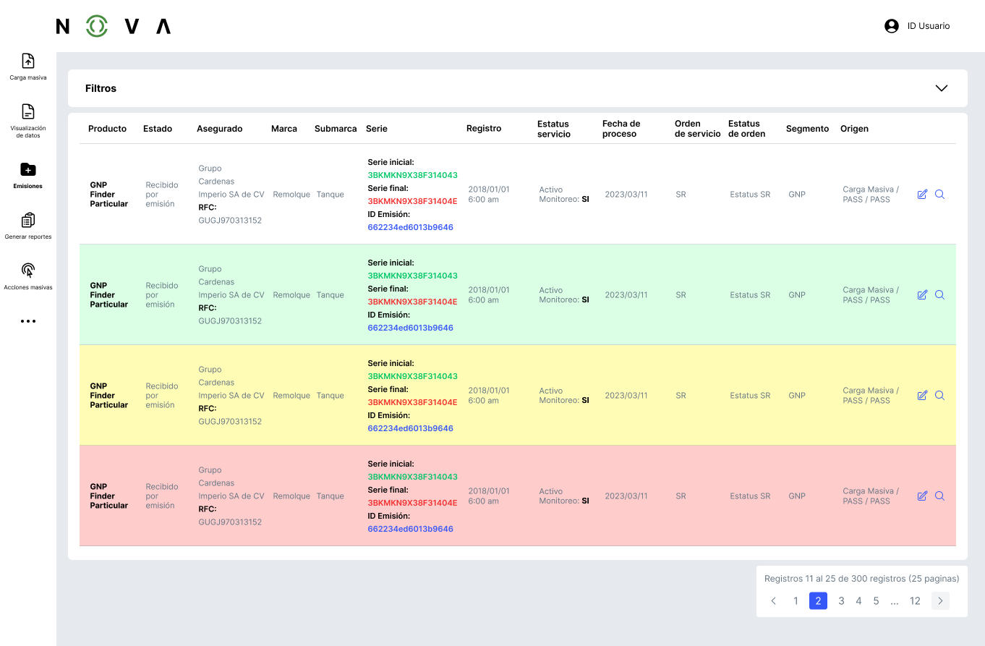Viewport: 985px width, 646px height.
Task: Click the Segmento column header
Action: pos(807,129)
